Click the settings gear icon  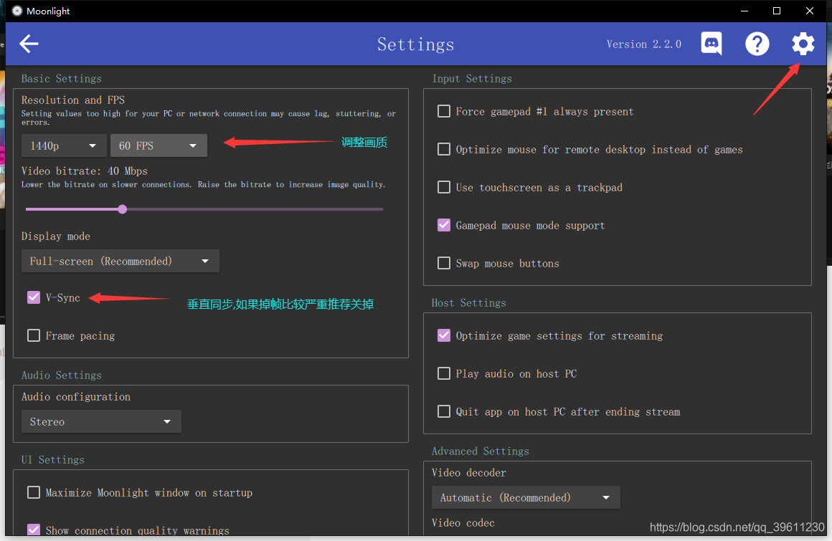tap(803, 44)
